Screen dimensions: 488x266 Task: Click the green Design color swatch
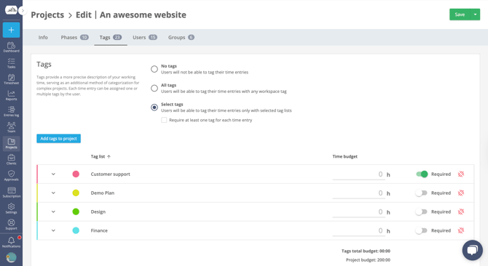[76, 211]
